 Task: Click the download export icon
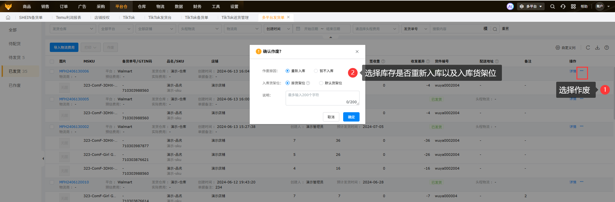tap(597, 47)
